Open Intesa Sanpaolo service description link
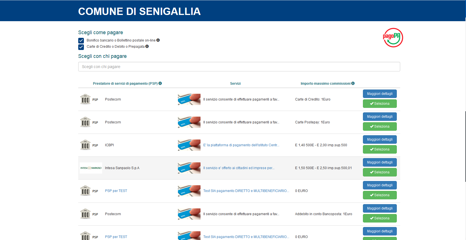This screenshot has height=240, width=466. (x=239, y=168)
